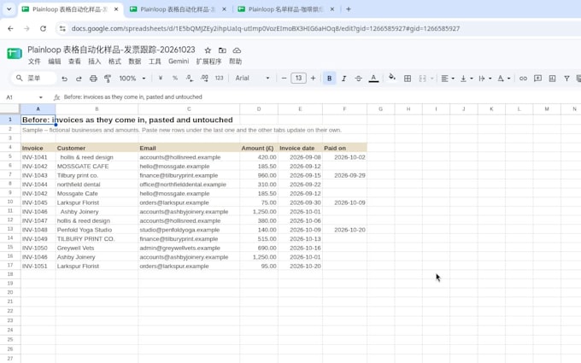Open the 数据 menu
The width and height of the screenshot is (581, 363).
point(134,61)
